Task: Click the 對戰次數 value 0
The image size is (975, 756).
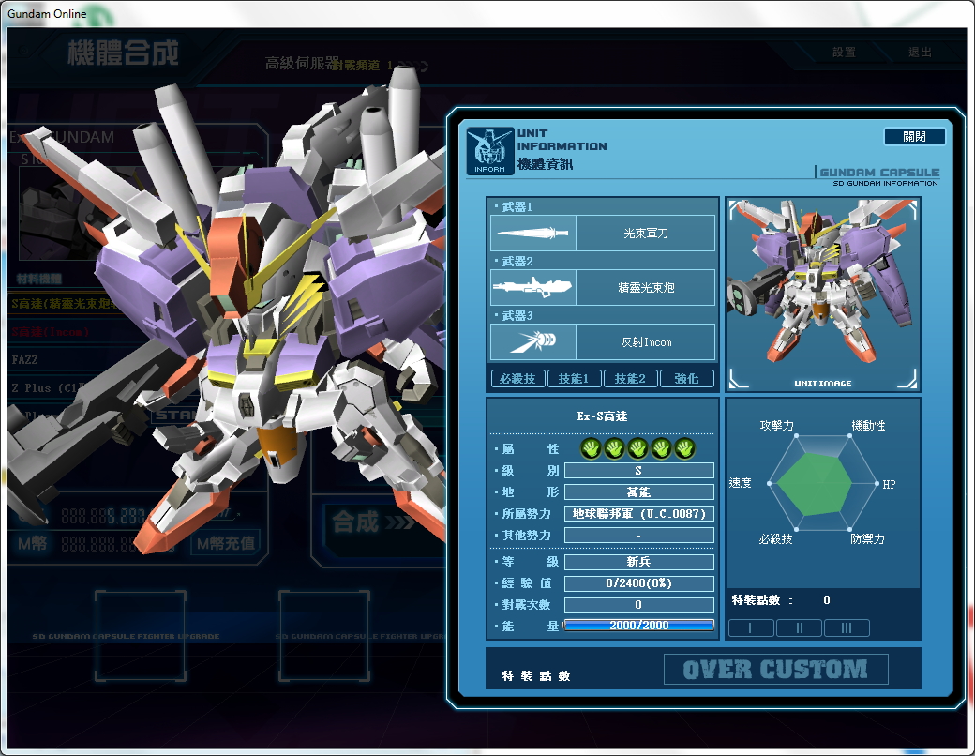Action: click(x=638, y=605)
